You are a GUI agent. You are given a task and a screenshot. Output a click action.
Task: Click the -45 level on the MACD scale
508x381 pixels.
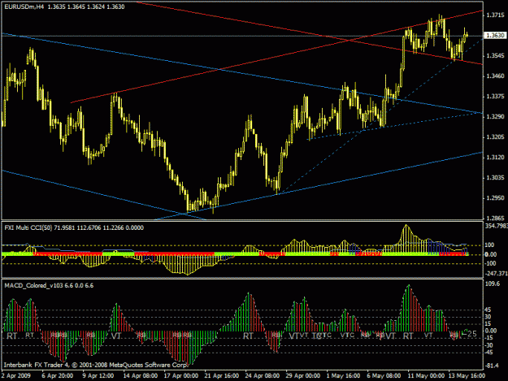point(489,353)
